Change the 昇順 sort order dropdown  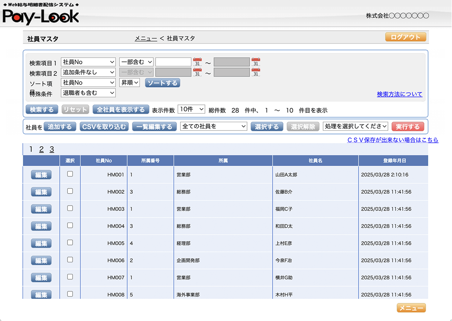(x=130, y=83)
